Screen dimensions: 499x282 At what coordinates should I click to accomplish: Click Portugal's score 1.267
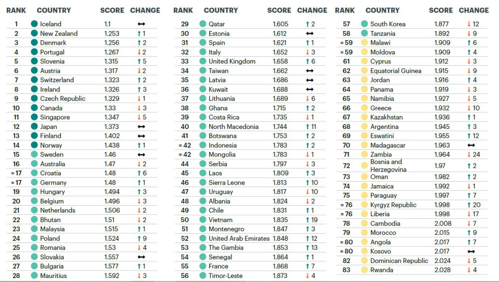pyautogui.click(x=111, y=52)
